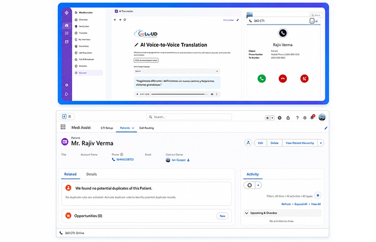Click New in the Opportunities card
The height and width of the screenshot is (242, 376).
click(x=222, y=216)
